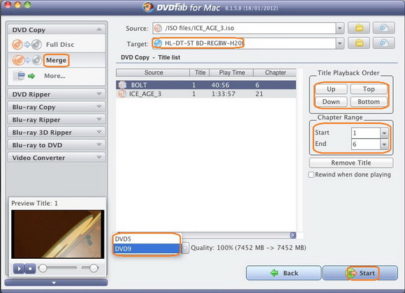Open the Chapter Range End dropdown
Viewport: 405px width, 293px height.
pyautogui.click(x=384, y=144)
